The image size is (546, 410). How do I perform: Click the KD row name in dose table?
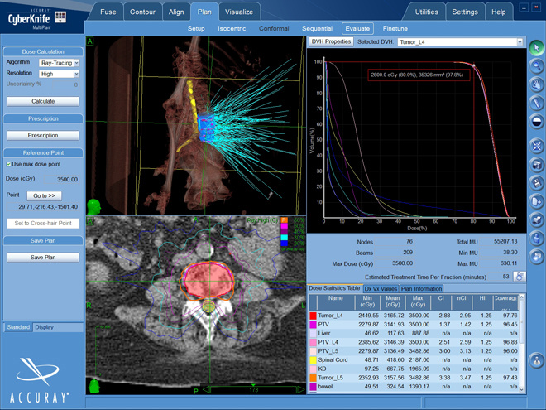[322, 369]
